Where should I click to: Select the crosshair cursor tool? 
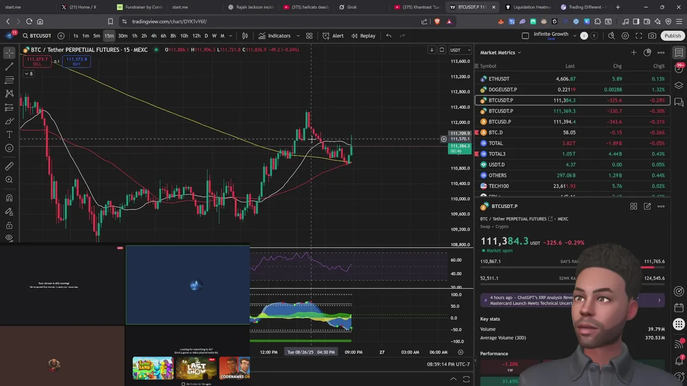pos(9,53)
